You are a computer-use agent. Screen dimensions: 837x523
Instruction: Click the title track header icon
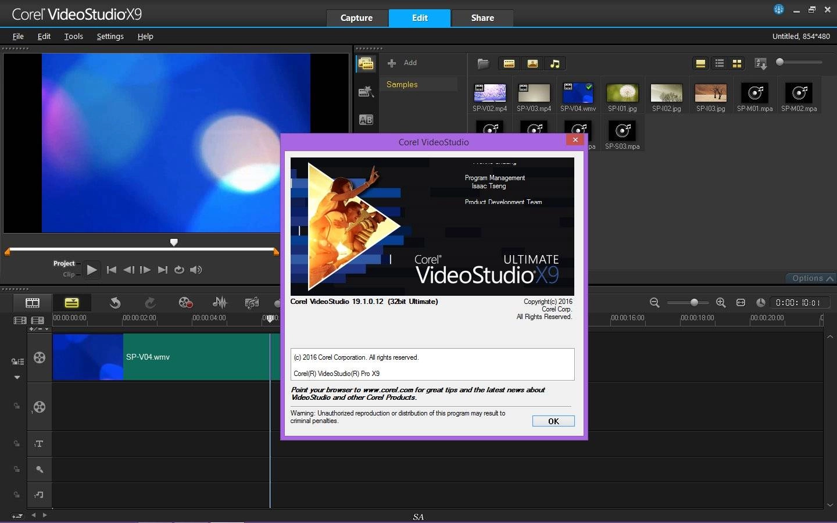[39, 444]
